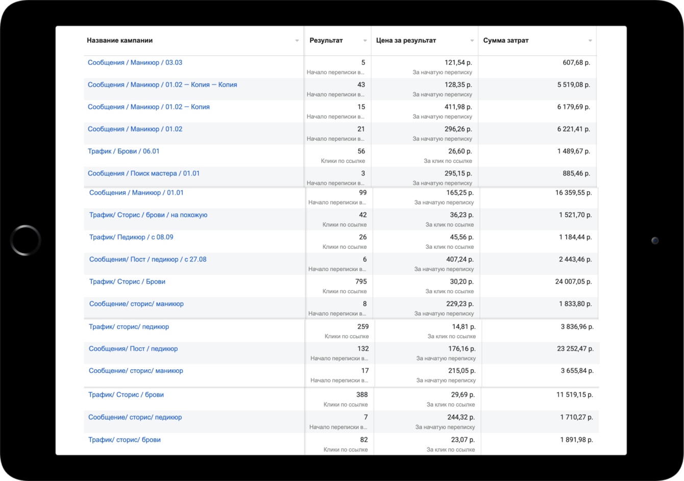Expand the Результат column dropdown arrow

pos(365,41)
